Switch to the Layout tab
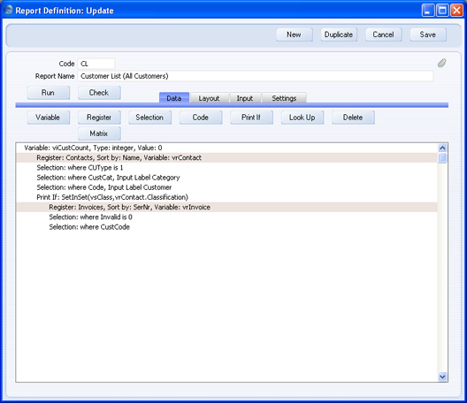 [x=209, y=98]
